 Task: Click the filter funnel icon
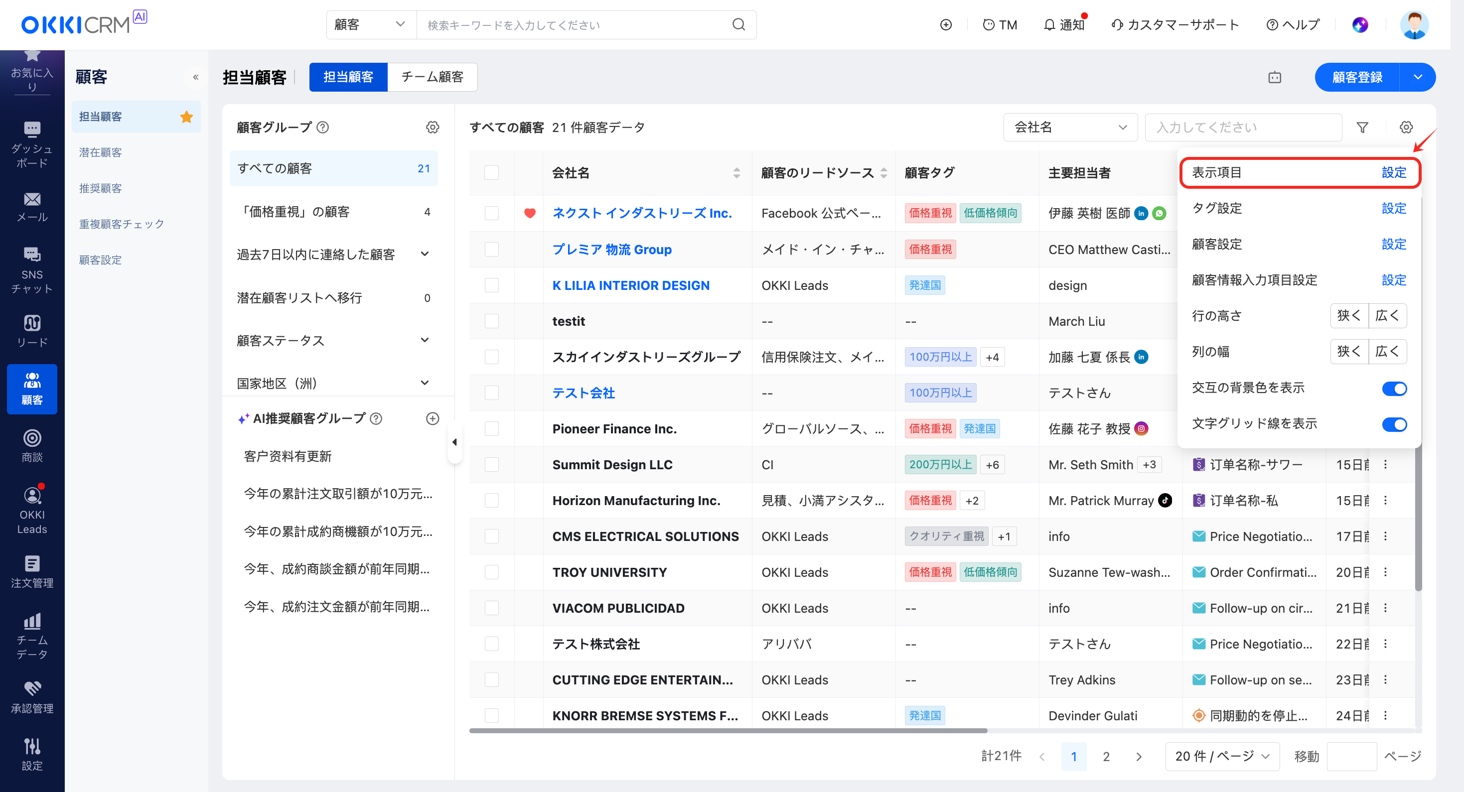click(1362, 127)
